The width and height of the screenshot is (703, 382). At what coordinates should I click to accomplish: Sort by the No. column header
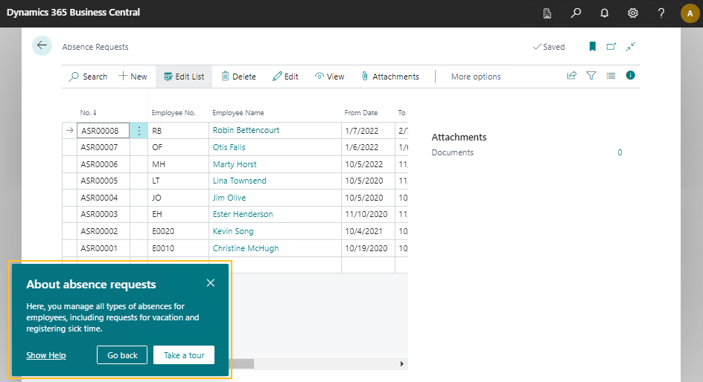click(x=86, y=113)
